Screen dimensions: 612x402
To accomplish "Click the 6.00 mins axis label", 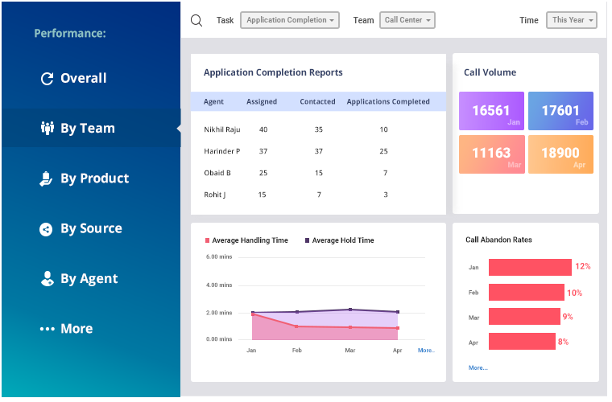I will [219, 257].
